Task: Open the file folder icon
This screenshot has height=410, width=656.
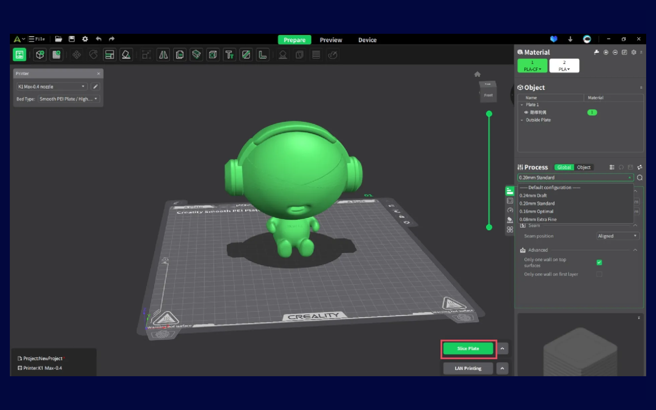Action: click(58, 39)
